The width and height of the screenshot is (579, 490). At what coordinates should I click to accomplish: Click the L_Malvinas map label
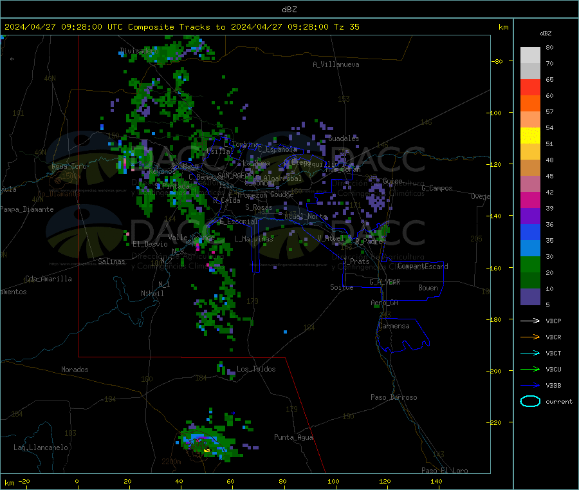253,239
